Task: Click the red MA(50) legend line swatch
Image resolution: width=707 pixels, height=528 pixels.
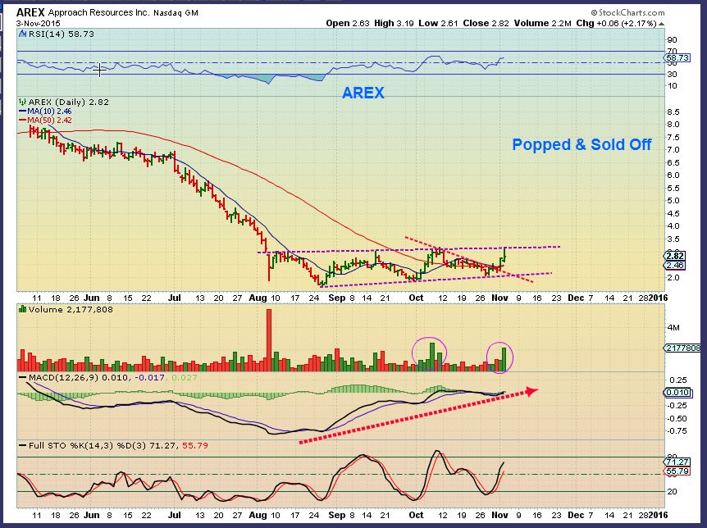Action: pyautogui.click(x=22, y=120)
